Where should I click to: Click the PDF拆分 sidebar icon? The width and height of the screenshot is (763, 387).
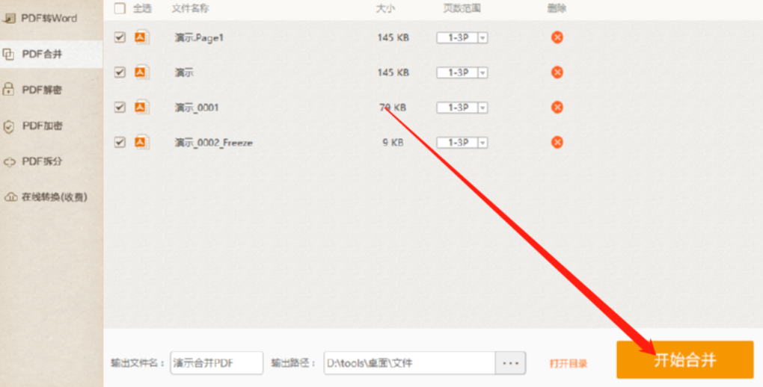[x=9, y=162]
